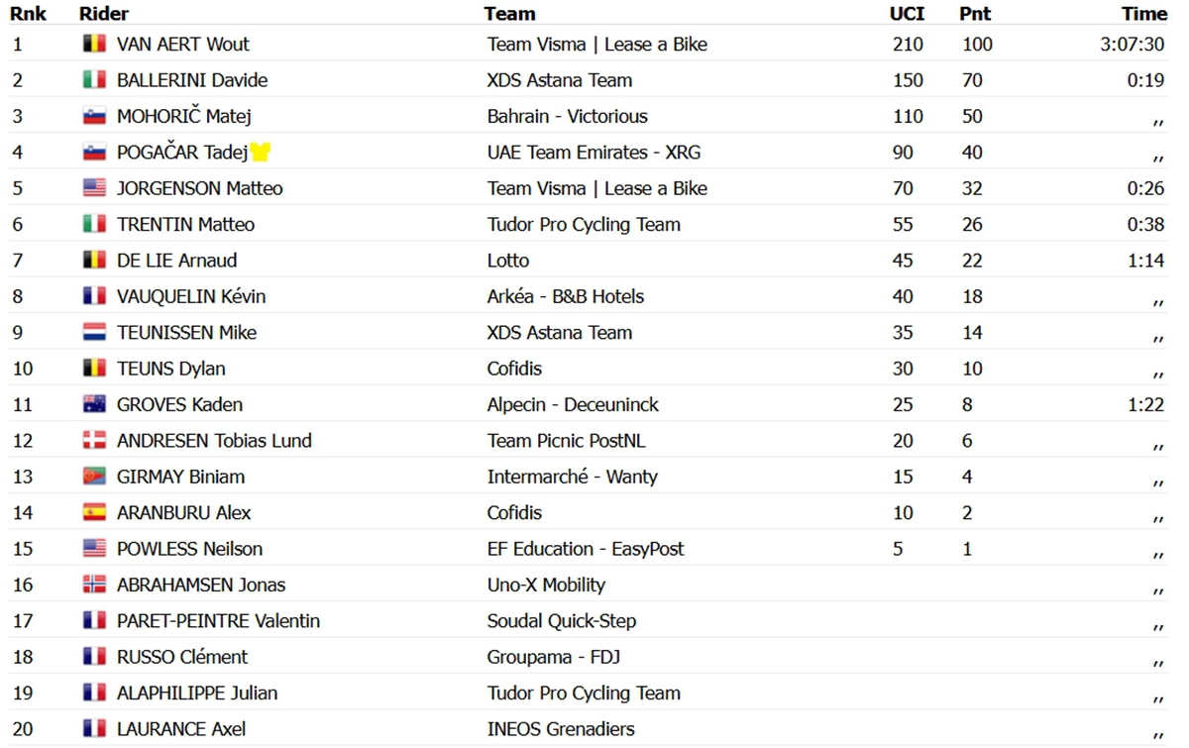The height and width of the screenshot is (748, 1189).
Task: Open rider profile for ALAPHILIPPE Julian
Action: pyautogui.click(x=197, y=693)
